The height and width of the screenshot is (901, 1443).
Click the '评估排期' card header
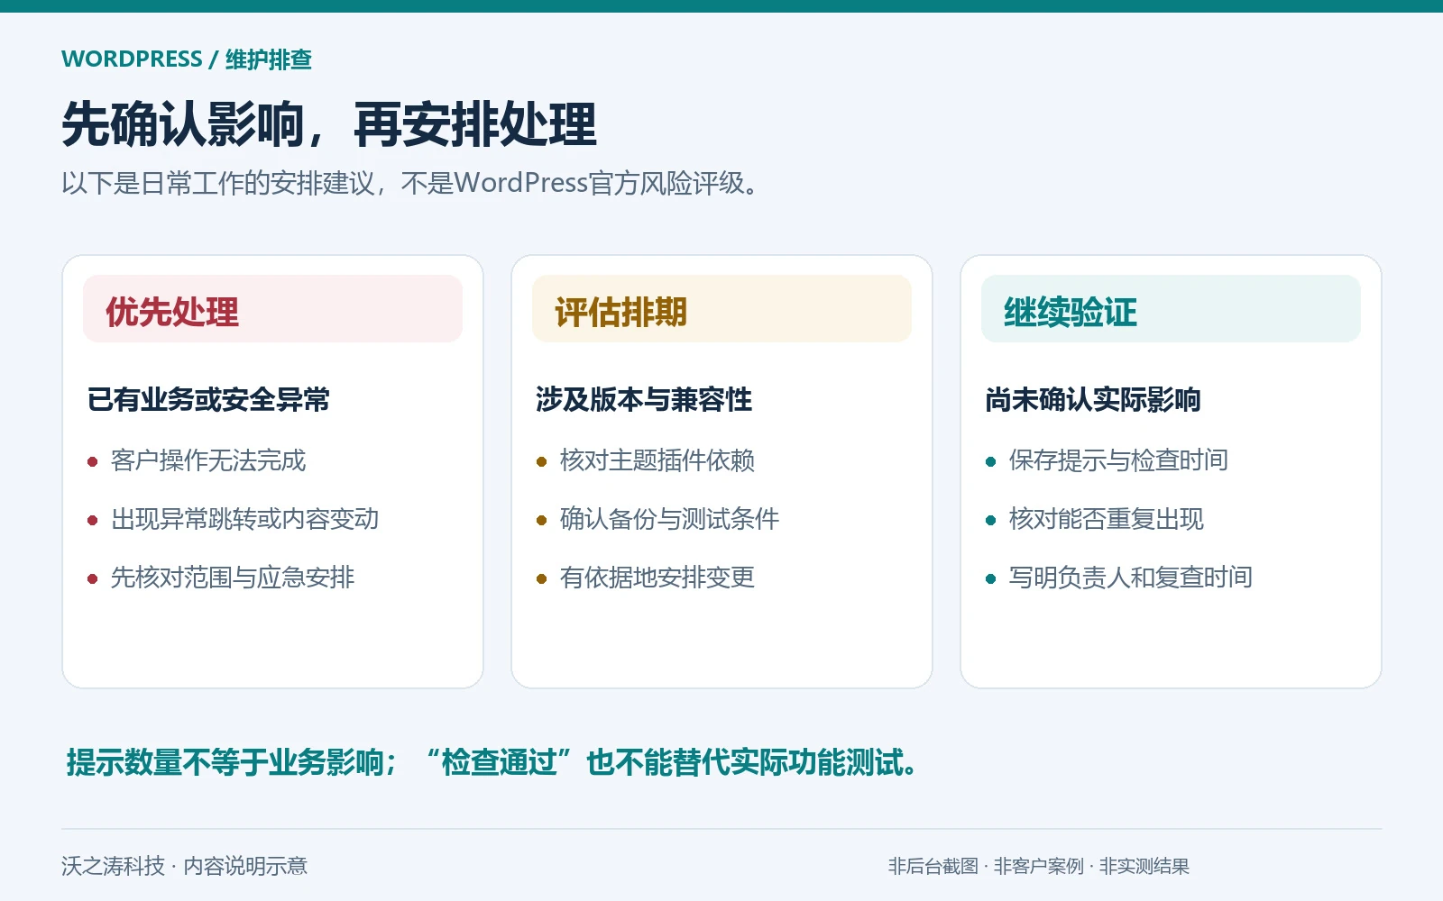tap(721, 309)
